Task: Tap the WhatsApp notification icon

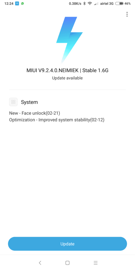Action: click(22, 3)
